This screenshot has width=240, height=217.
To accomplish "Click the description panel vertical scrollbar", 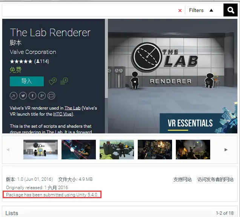I will [x=106, y=58].
